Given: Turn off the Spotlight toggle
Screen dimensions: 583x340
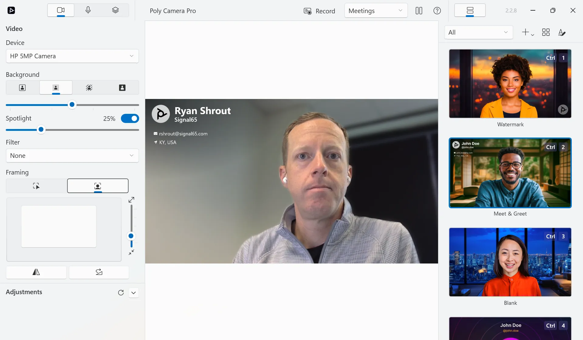Looking at the screenshot, I should pyautogui.click(x=130, y=118).
